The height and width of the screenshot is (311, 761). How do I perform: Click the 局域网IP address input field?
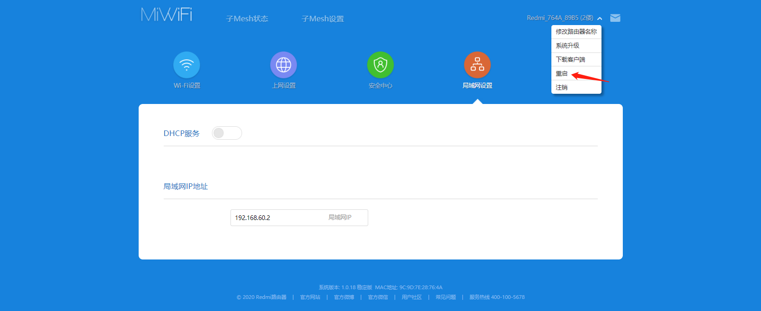[x=299, y=218]
